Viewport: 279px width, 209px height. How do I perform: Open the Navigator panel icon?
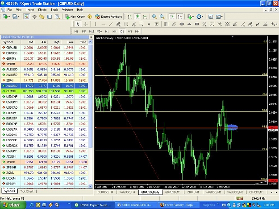pos(42,16)
